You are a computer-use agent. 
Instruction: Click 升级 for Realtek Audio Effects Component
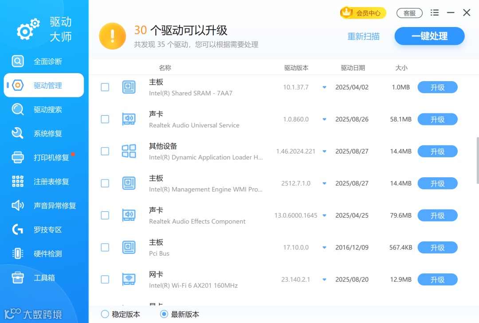click(437, 215)
